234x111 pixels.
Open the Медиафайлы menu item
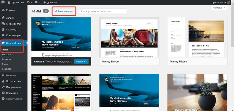pos(14,24)
